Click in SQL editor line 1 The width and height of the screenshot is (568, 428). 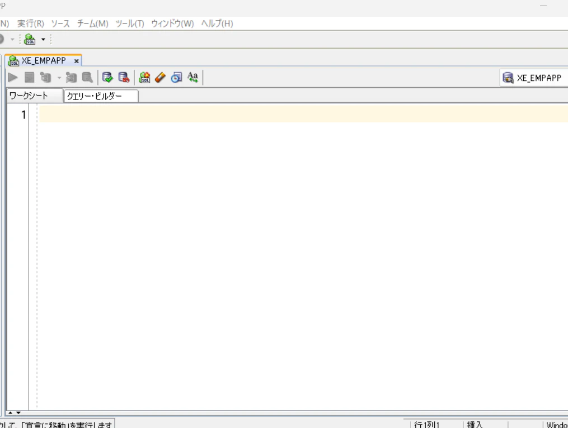(303, 114)
